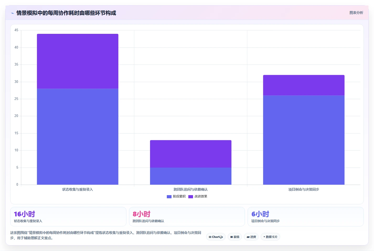Click the 阶段累积 blue legend swatch
The image size is (374, 251).
pyautogui.click(x=169, y=196)
